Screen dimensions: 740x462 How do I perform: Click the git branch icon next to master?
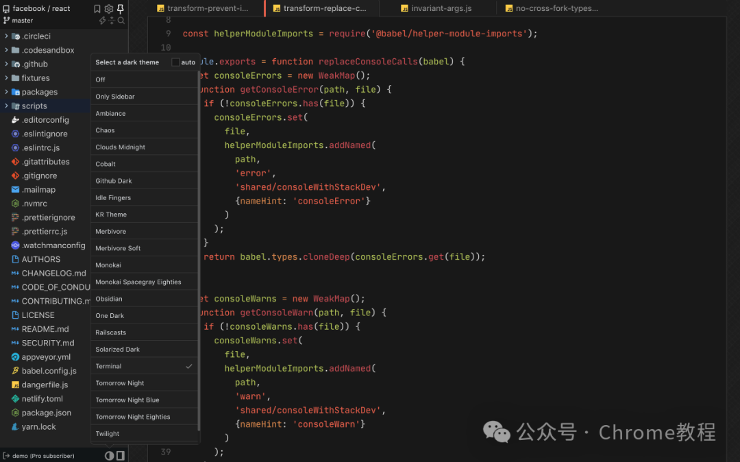(x=6, y=21)
